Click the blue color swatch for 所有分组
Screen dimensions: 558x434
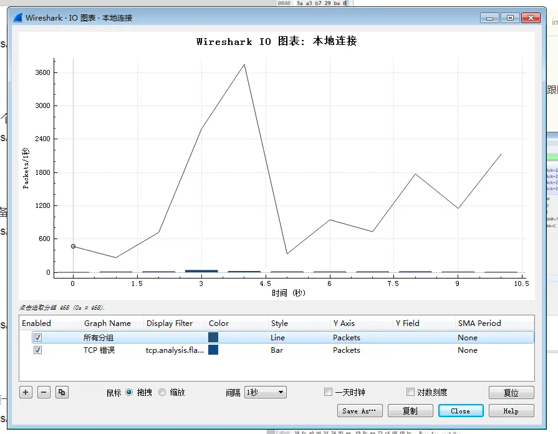[213, 337]
